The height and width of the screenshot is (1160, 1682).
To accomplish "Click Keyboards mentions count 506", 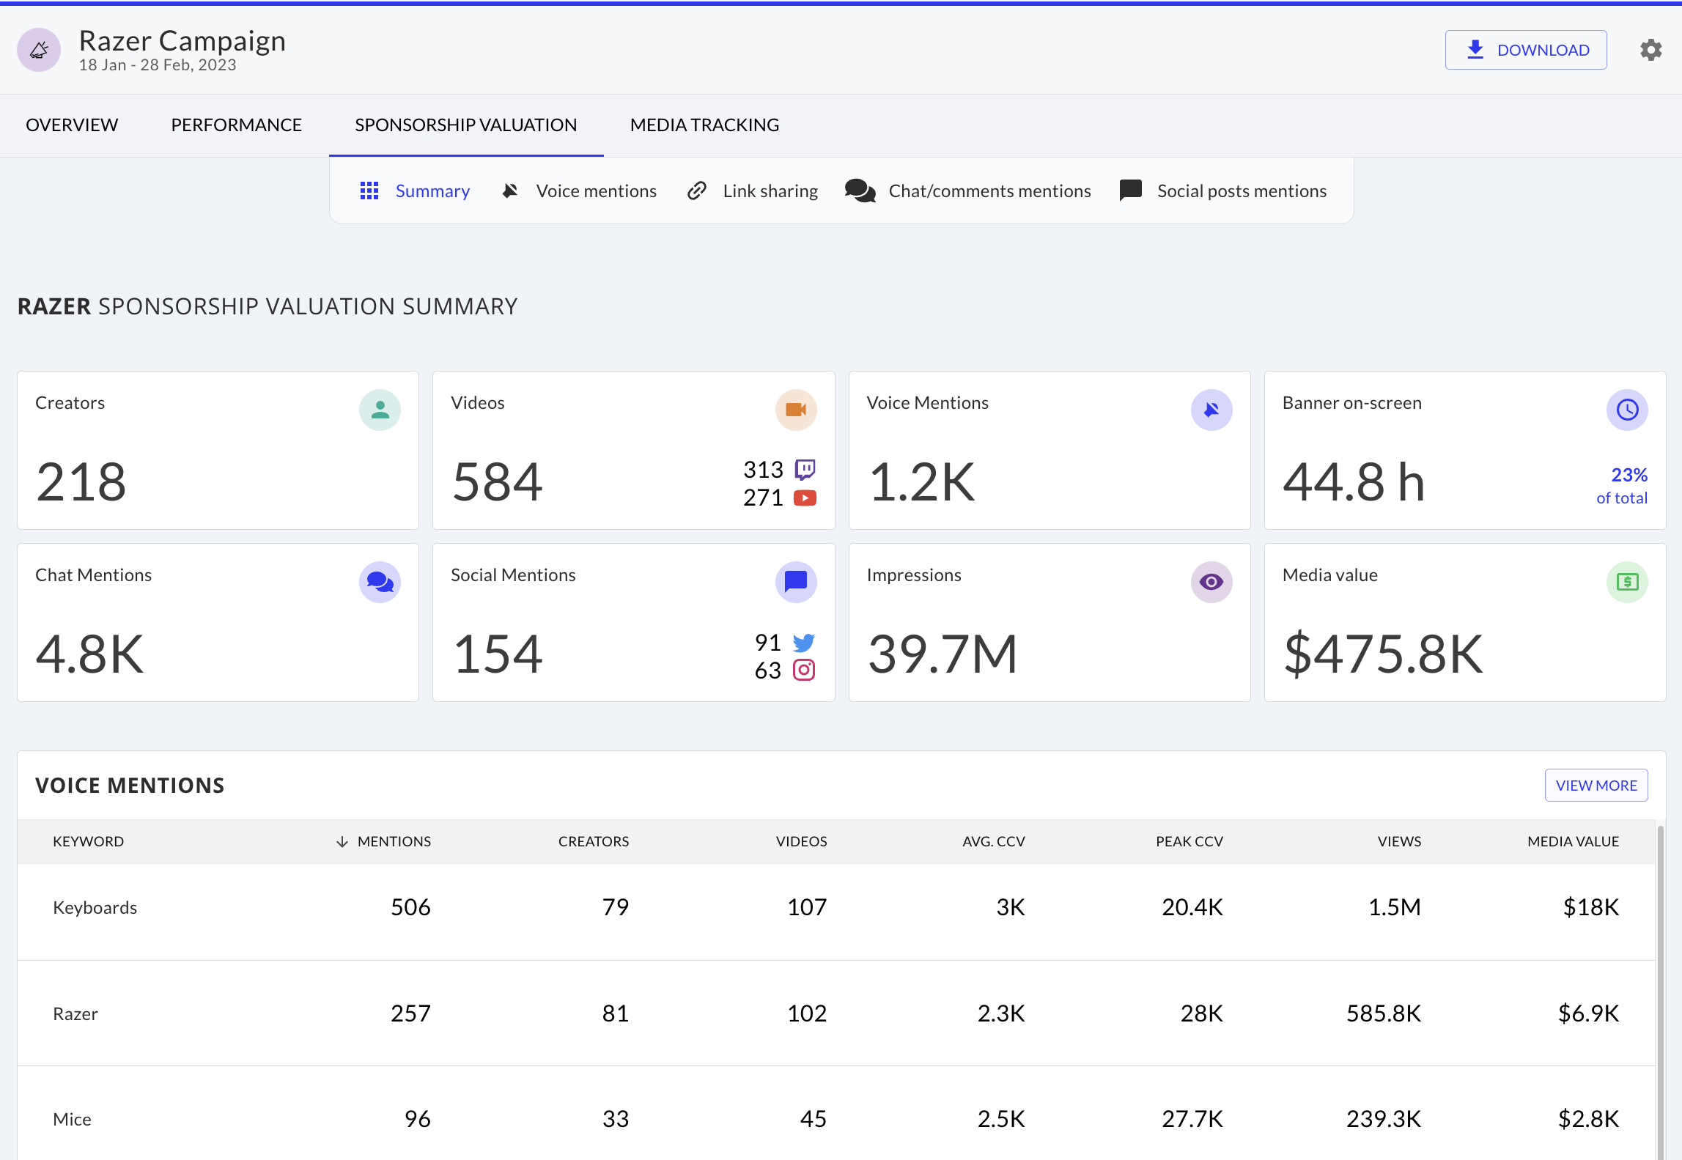I will point(410,908).
